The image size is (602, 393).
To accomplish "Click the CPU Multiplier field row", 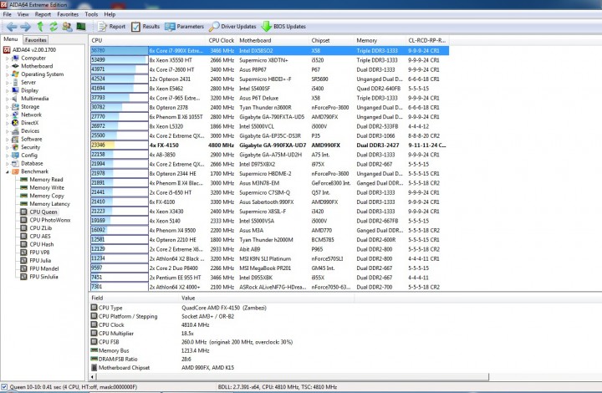I will point(192,334).
